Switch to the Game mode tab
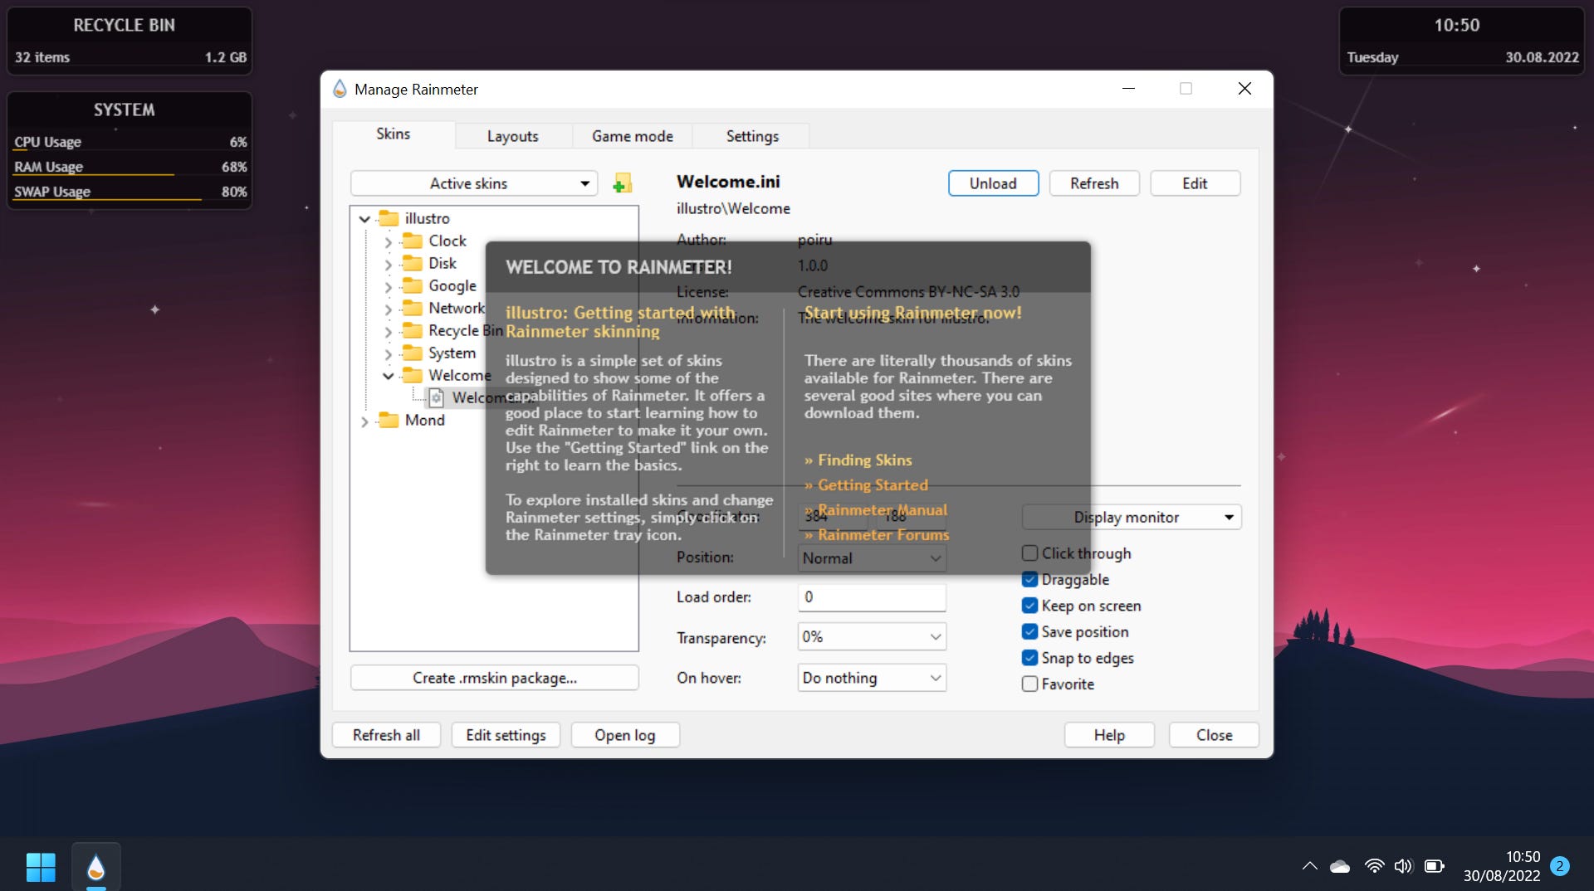Image resolution: width=1594 pixels, height=891 pixels. point(632,136)
